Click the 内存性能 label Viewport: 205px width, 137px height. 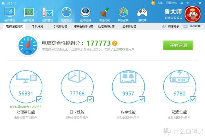click(x=128, y=112)
